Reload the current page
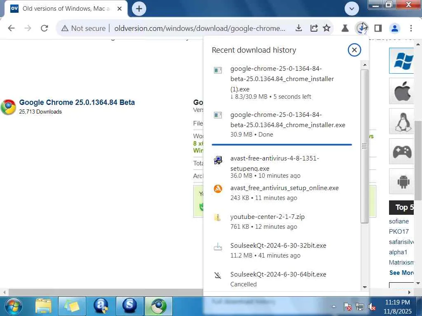The height and width of the screenshot is (316, 422). [45, 28]
